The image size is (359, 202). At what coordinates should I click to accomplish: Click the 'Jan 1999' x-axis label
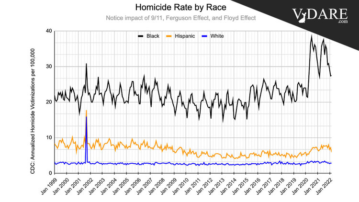point(49,186)
